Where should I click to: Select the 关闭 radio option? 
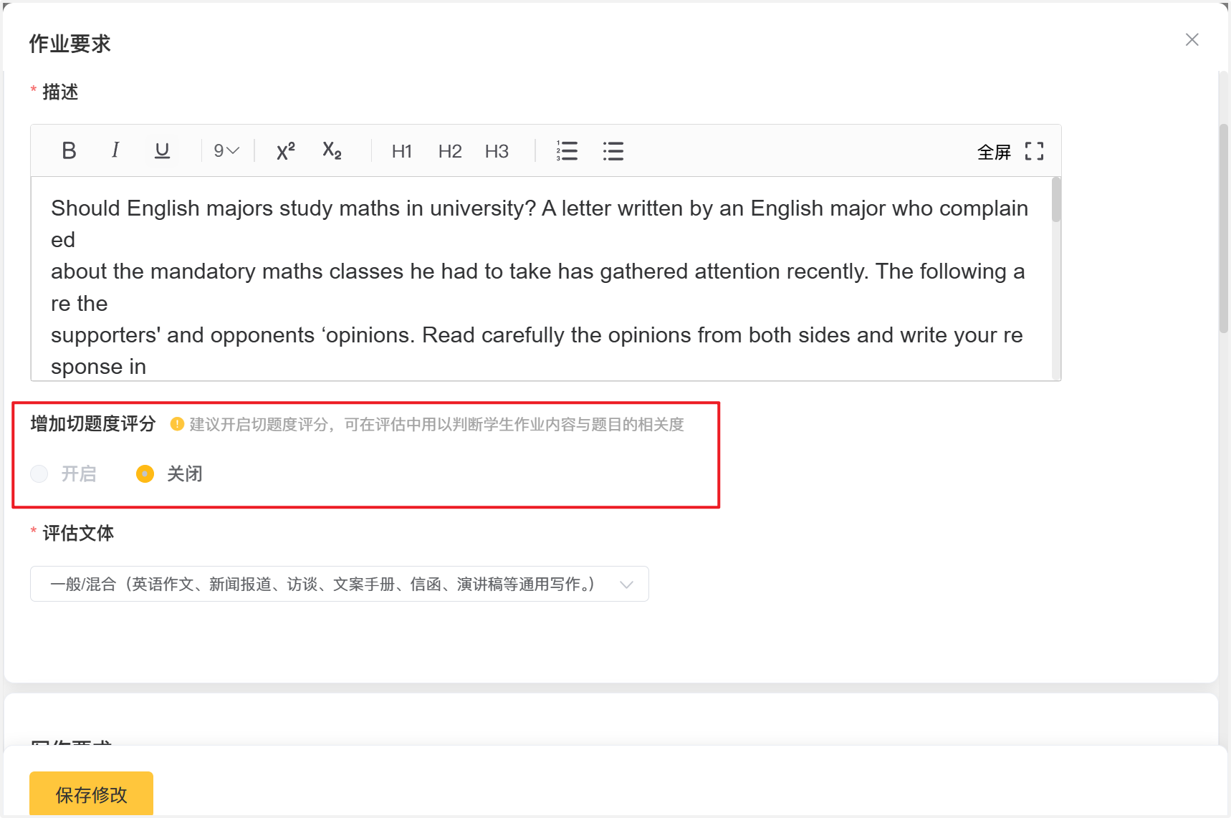[x=145, y=474]
